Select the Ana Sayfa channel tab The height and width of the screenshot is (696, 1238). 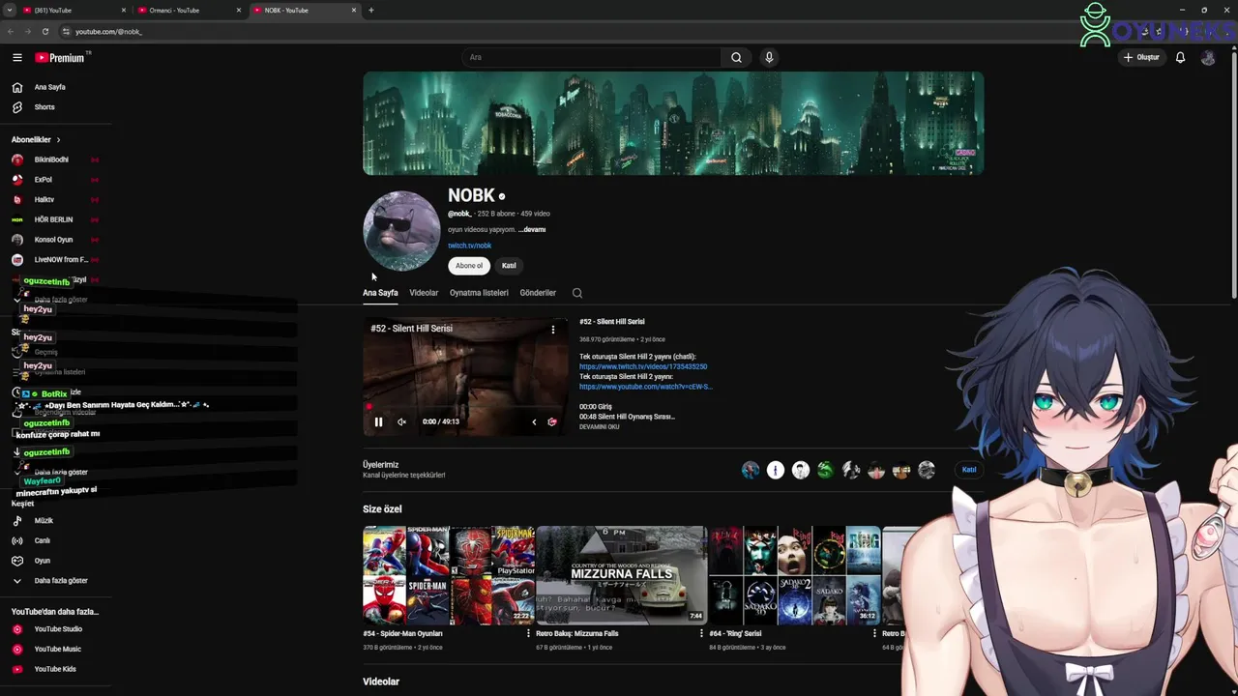(x=380, y=293)
